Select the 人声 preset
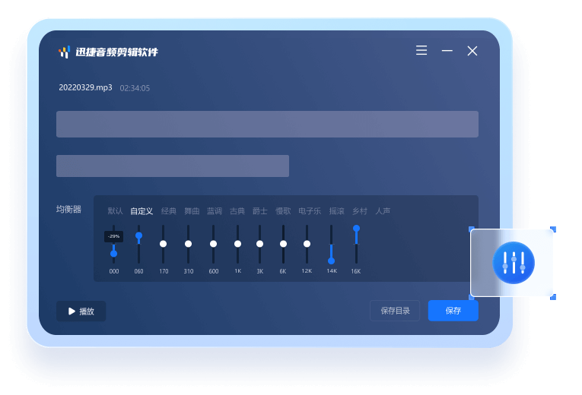Viewport: 582px width, 395px height. tap(383, 211)
